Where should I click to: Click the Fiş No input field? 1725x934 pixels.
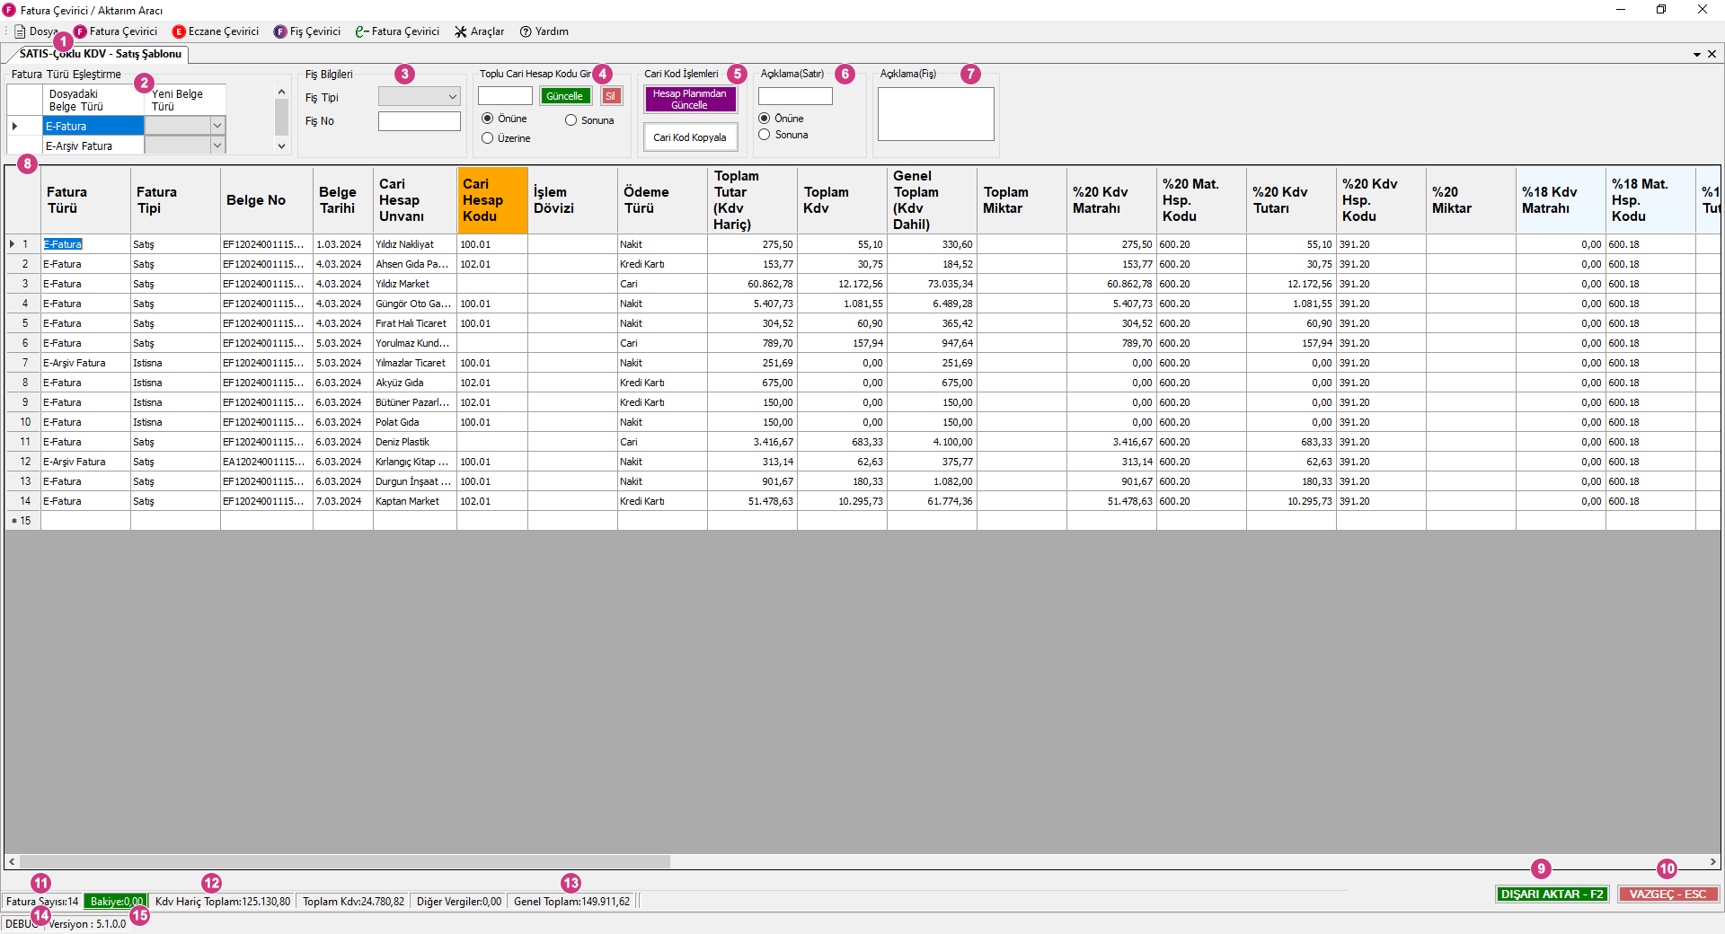click(419, 121)
